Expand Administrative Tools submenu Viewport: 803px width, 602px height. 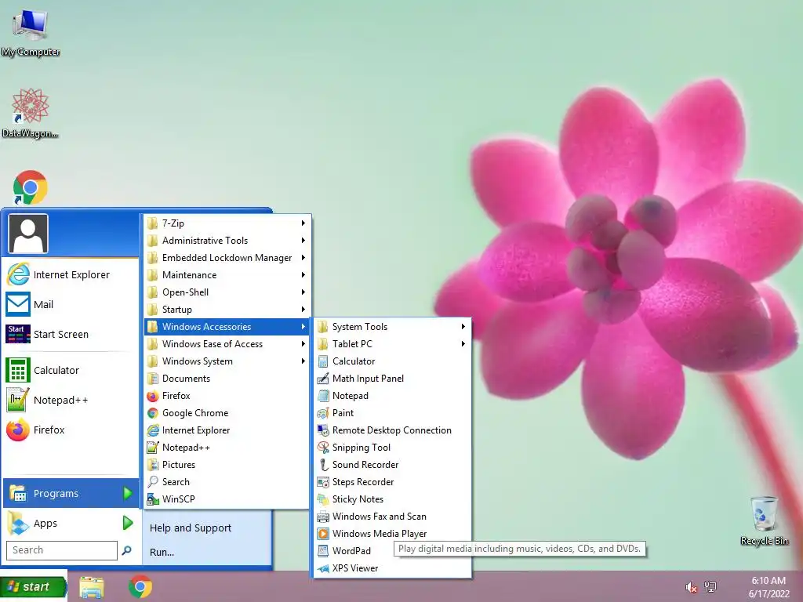[227, 240]
